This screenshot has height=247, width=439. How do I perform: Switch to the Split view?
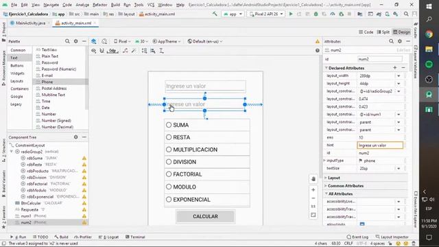click(x=383, y=32)
